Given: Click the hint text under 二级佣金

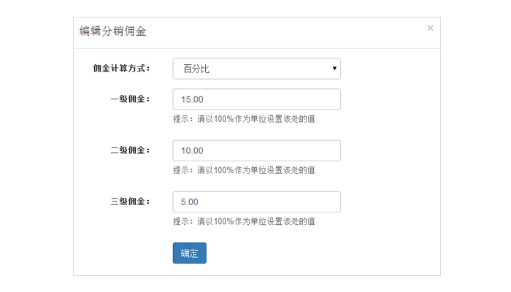Looking at the screenshot, I should click(x=244, y=170).
